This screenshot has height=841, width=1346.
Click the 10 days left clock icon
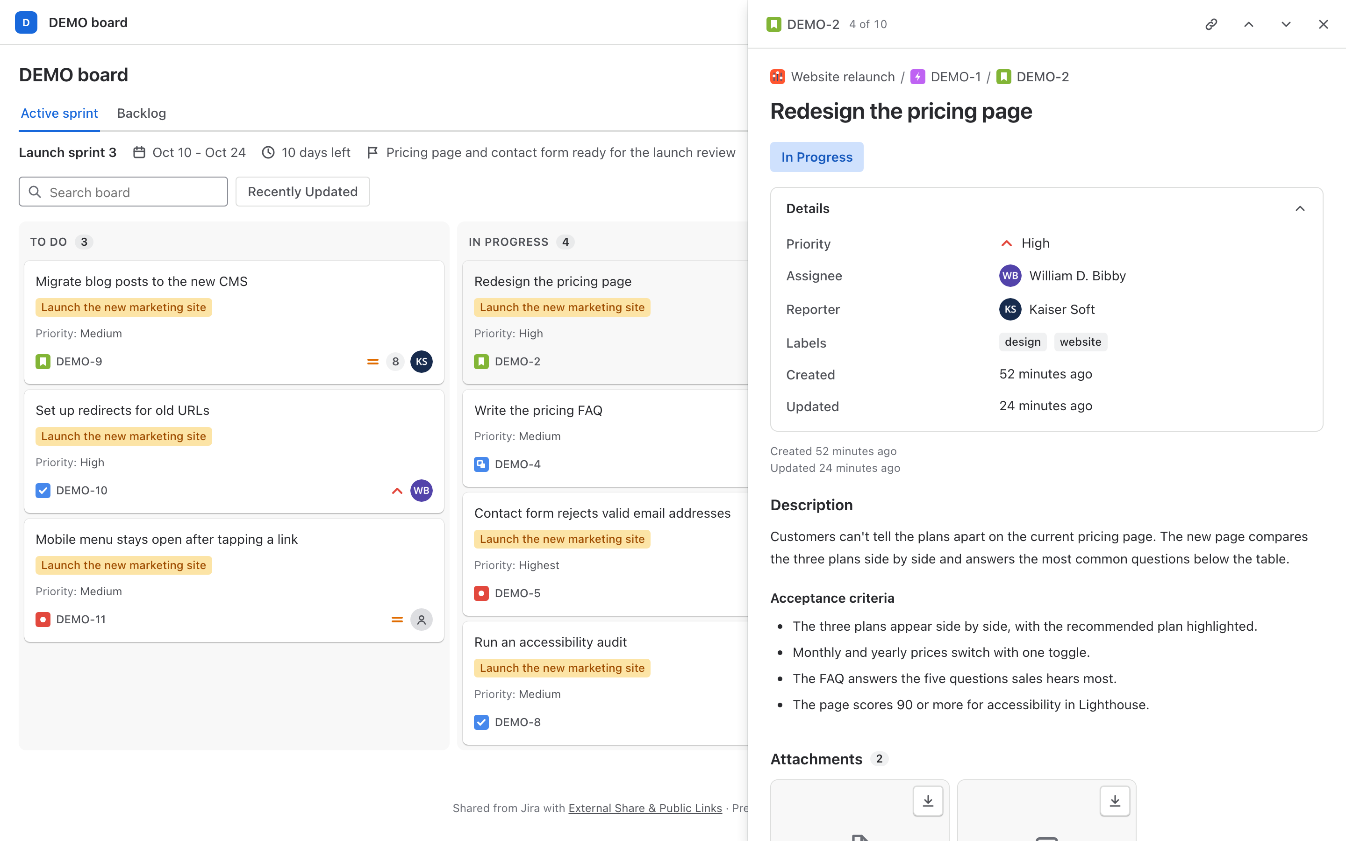(x=268, y=152)
